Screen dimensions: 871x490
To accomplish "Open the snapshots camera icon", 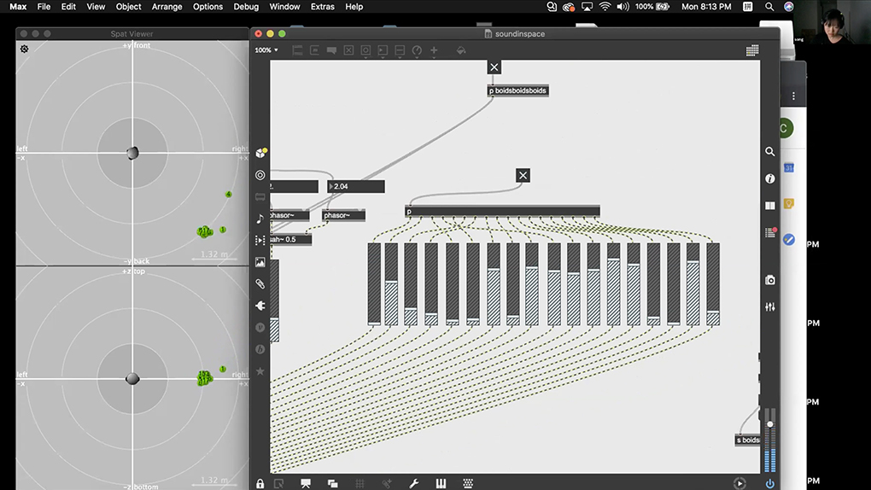I will point(769,280).
